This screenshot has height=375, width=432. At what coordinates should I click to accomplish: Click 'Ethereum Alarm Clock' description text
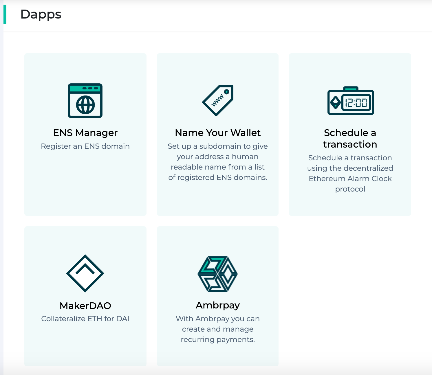click(x=350, y=179)
